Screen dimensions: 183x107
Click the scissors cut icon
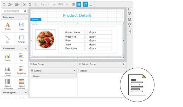[25, 4]
